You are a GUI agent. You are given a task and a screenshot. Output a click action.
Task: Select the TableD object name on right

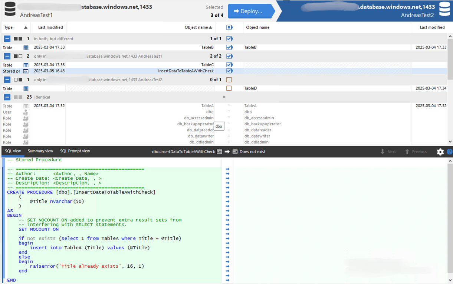pos(250,88)
